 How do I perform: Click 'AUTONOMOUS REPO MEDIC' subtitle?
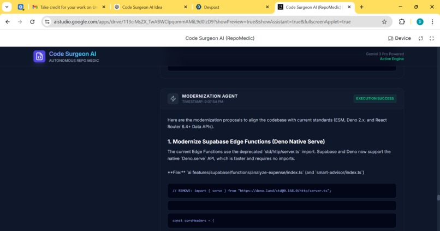(x=74, y=61)
